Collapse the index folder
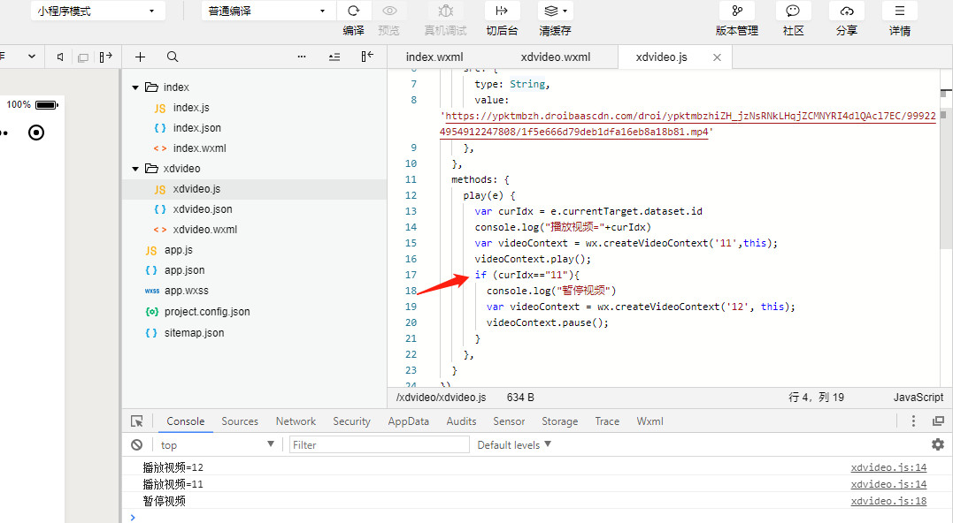Screen dimensions: 953x523 point(135,87)
